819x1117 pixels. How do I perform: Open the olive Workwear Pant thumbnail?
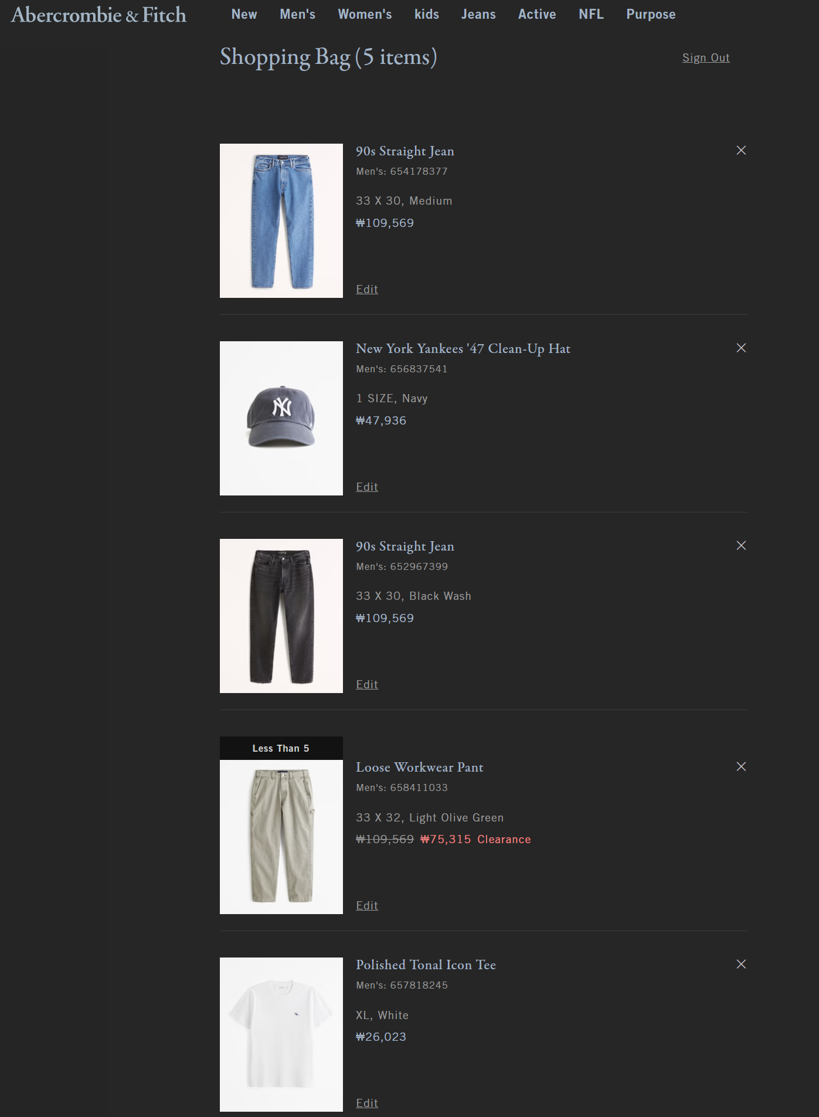tap(281, 837)
